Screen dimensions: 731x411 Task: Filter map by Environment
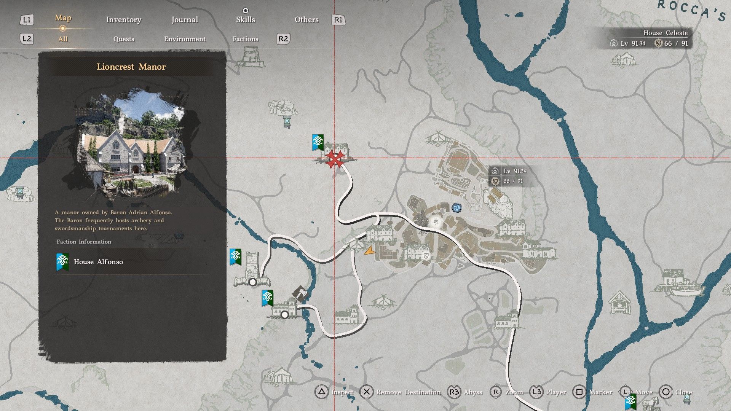[185, 39]
